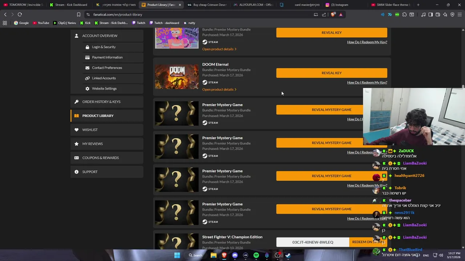Open the browser extensions puzzle icon
The width and height of the screenshot is (465, 261).
404,14
